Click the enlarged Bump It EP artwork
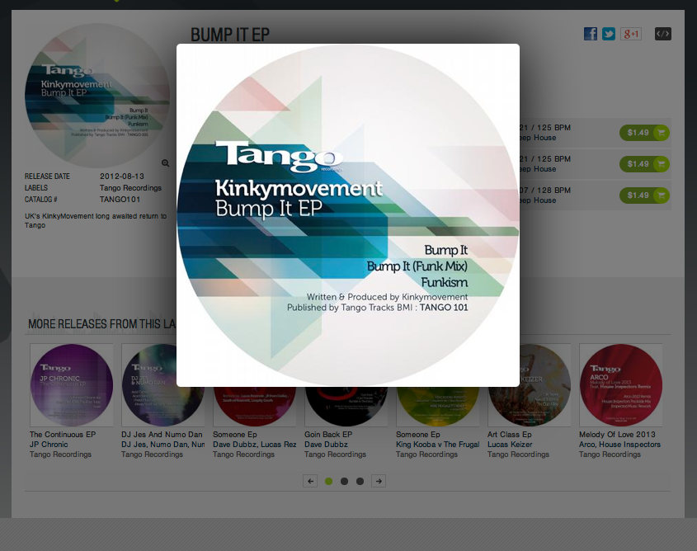Viewport: 697px width, 551px height. [348, 215]
